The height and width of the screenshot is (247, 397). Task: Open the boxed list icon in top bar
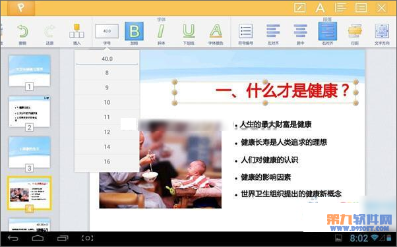pos(361,8)
